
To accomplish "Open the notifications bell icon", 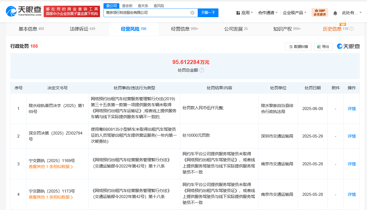I will [335, 13].
